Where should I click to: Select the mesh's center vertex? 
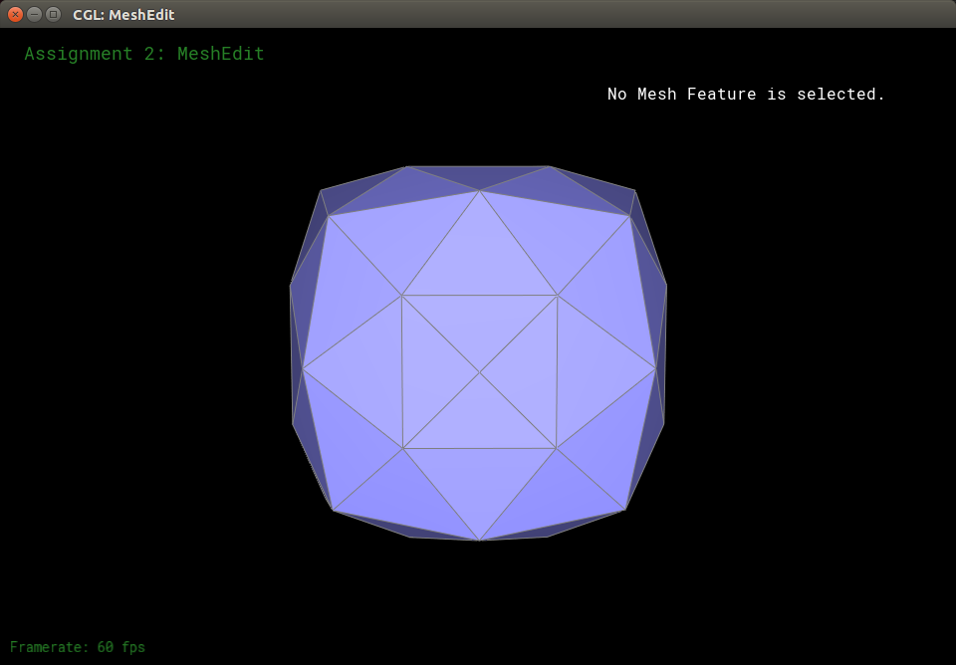[480, 372]
